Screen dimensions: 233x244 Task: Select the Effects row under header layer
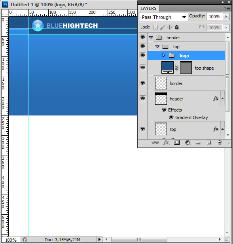coord(175,110)
